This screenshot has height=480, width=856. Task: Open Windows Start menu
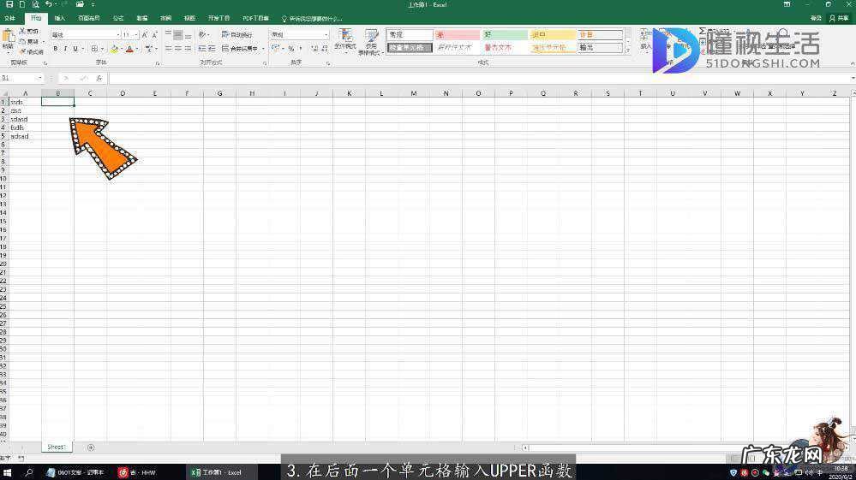point(8,472)
